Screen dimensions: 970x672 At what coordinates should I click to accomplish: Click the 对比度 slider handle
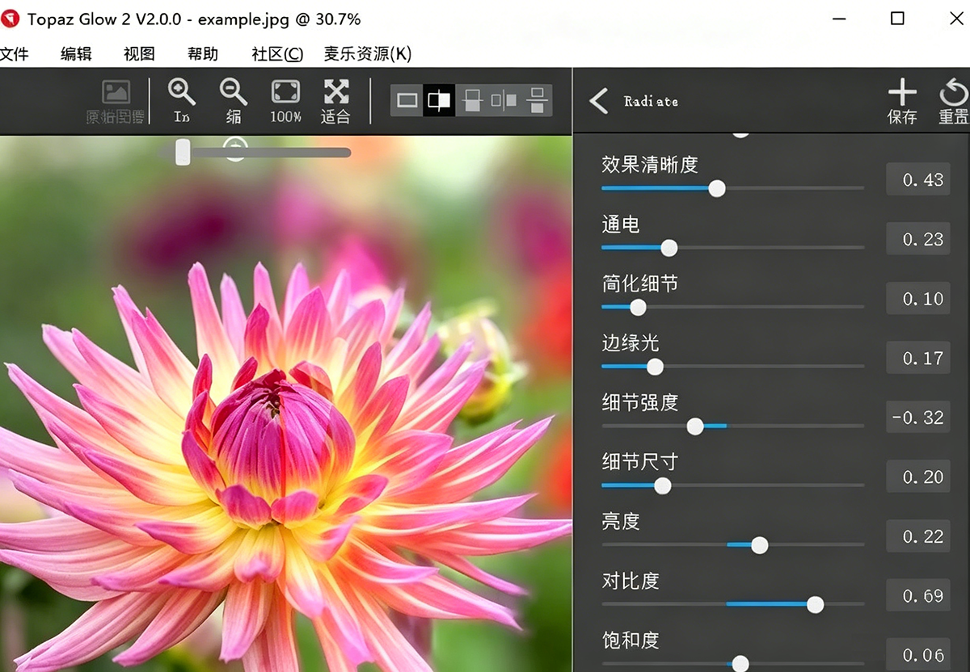point(815,604)
